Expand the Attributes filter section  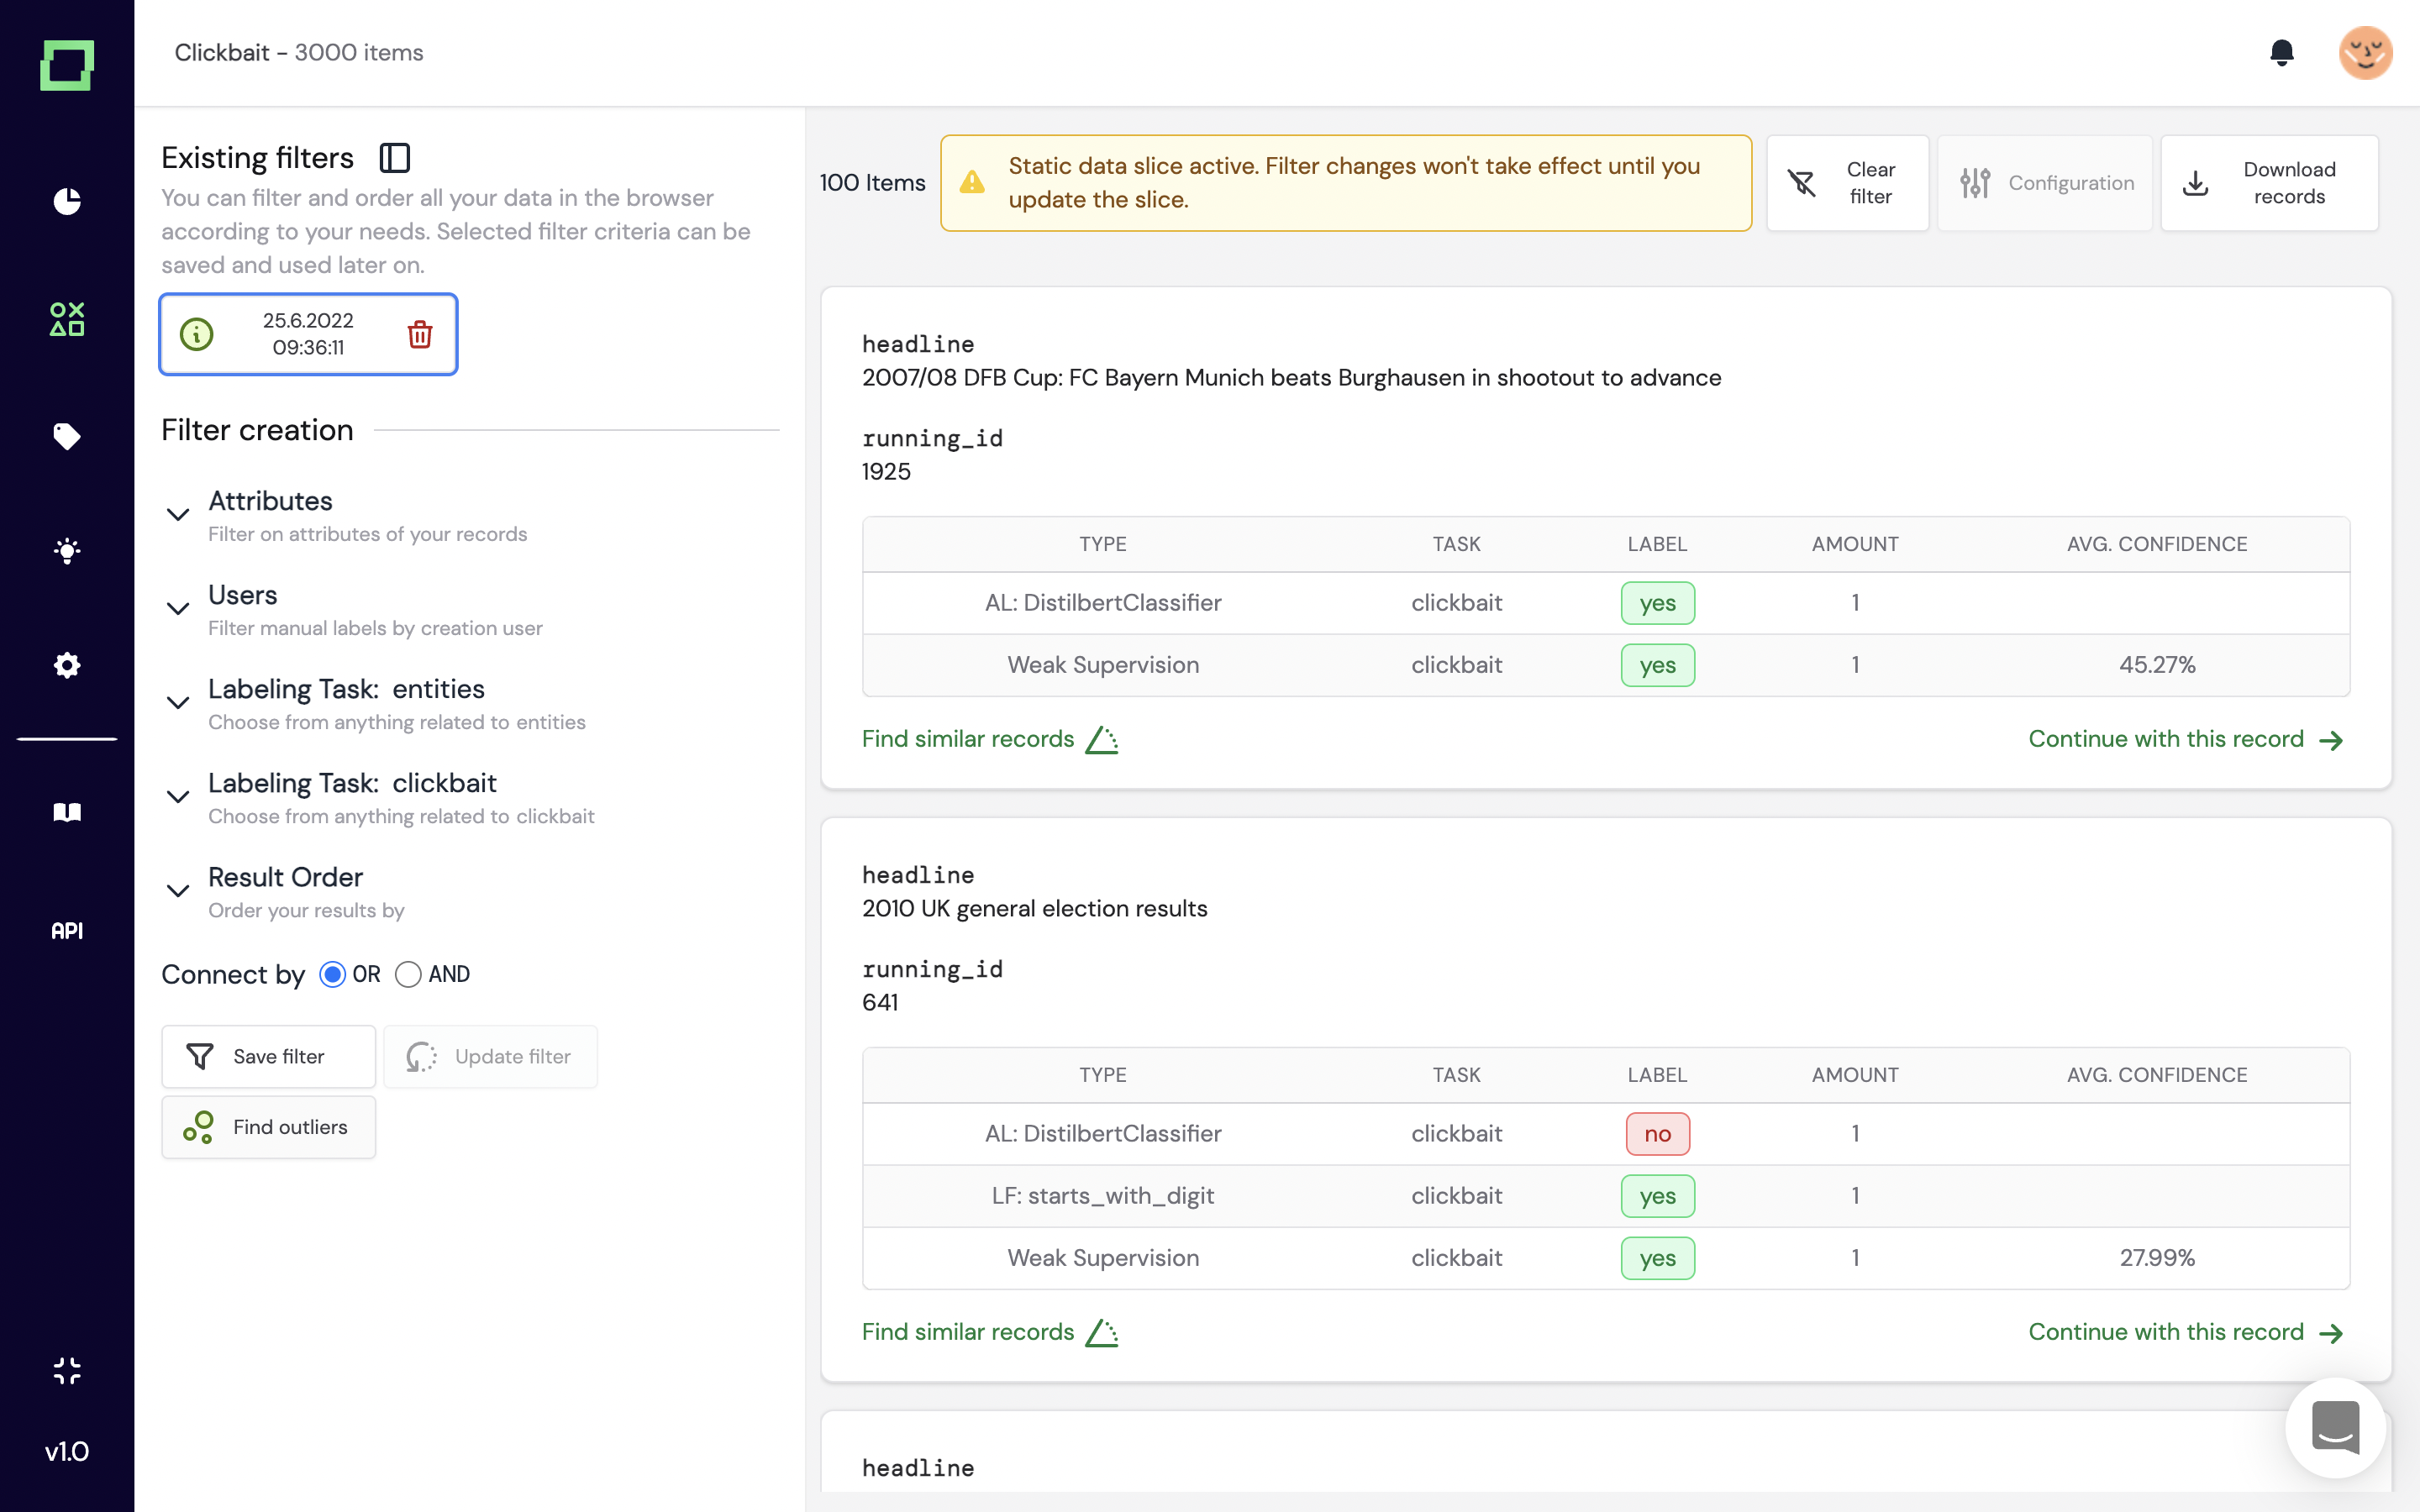pyautogui.click(x=178, y=515)
